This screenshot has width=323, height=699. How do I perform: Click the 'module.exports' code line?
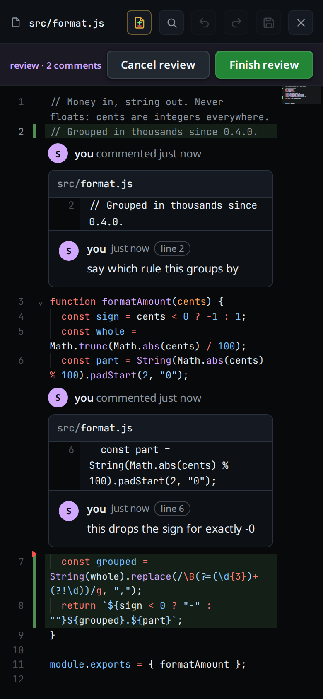click(x=148, y=664)
